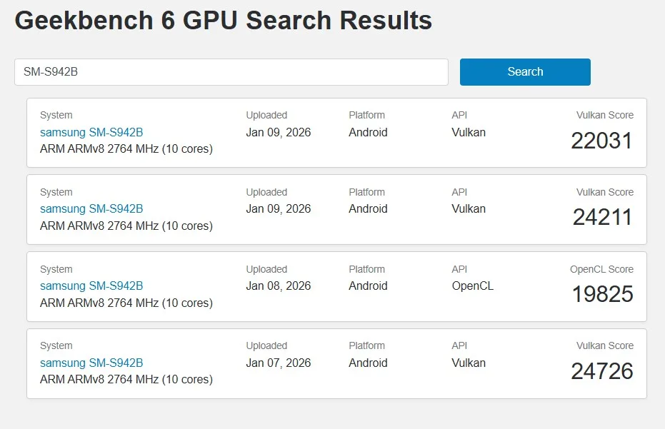Open the Jan 07 samsung SM-S942B result link
The image size is (665, 429).
(92, 363)
